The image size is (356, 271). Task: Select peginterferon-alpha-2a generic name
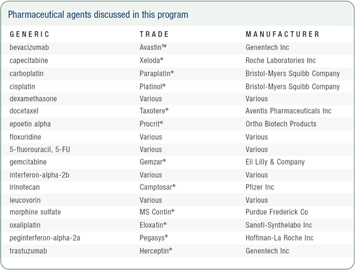(45, 238)
